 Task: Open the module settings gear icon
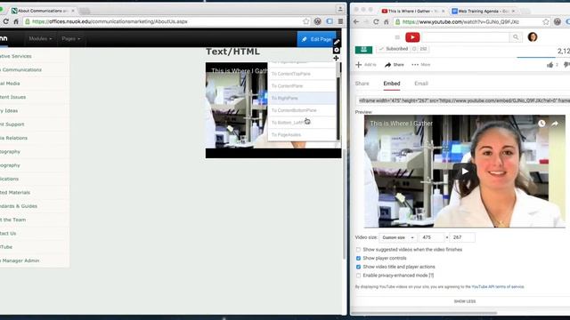(x=337, y=50)
